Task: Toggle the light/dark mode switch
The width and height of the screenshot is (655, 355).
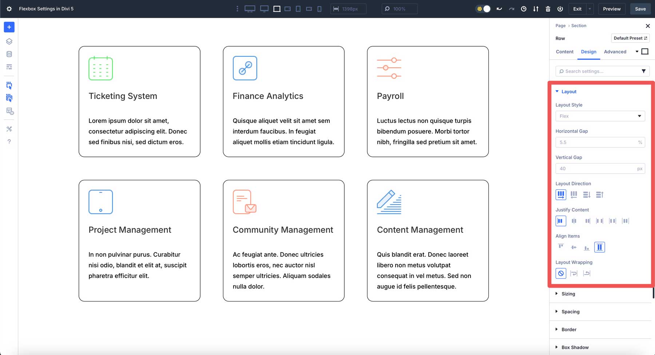Action: click(483, 9)
